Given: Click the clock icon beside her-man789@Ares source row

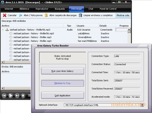Looking at the screenshot, I should coord(11,41).
